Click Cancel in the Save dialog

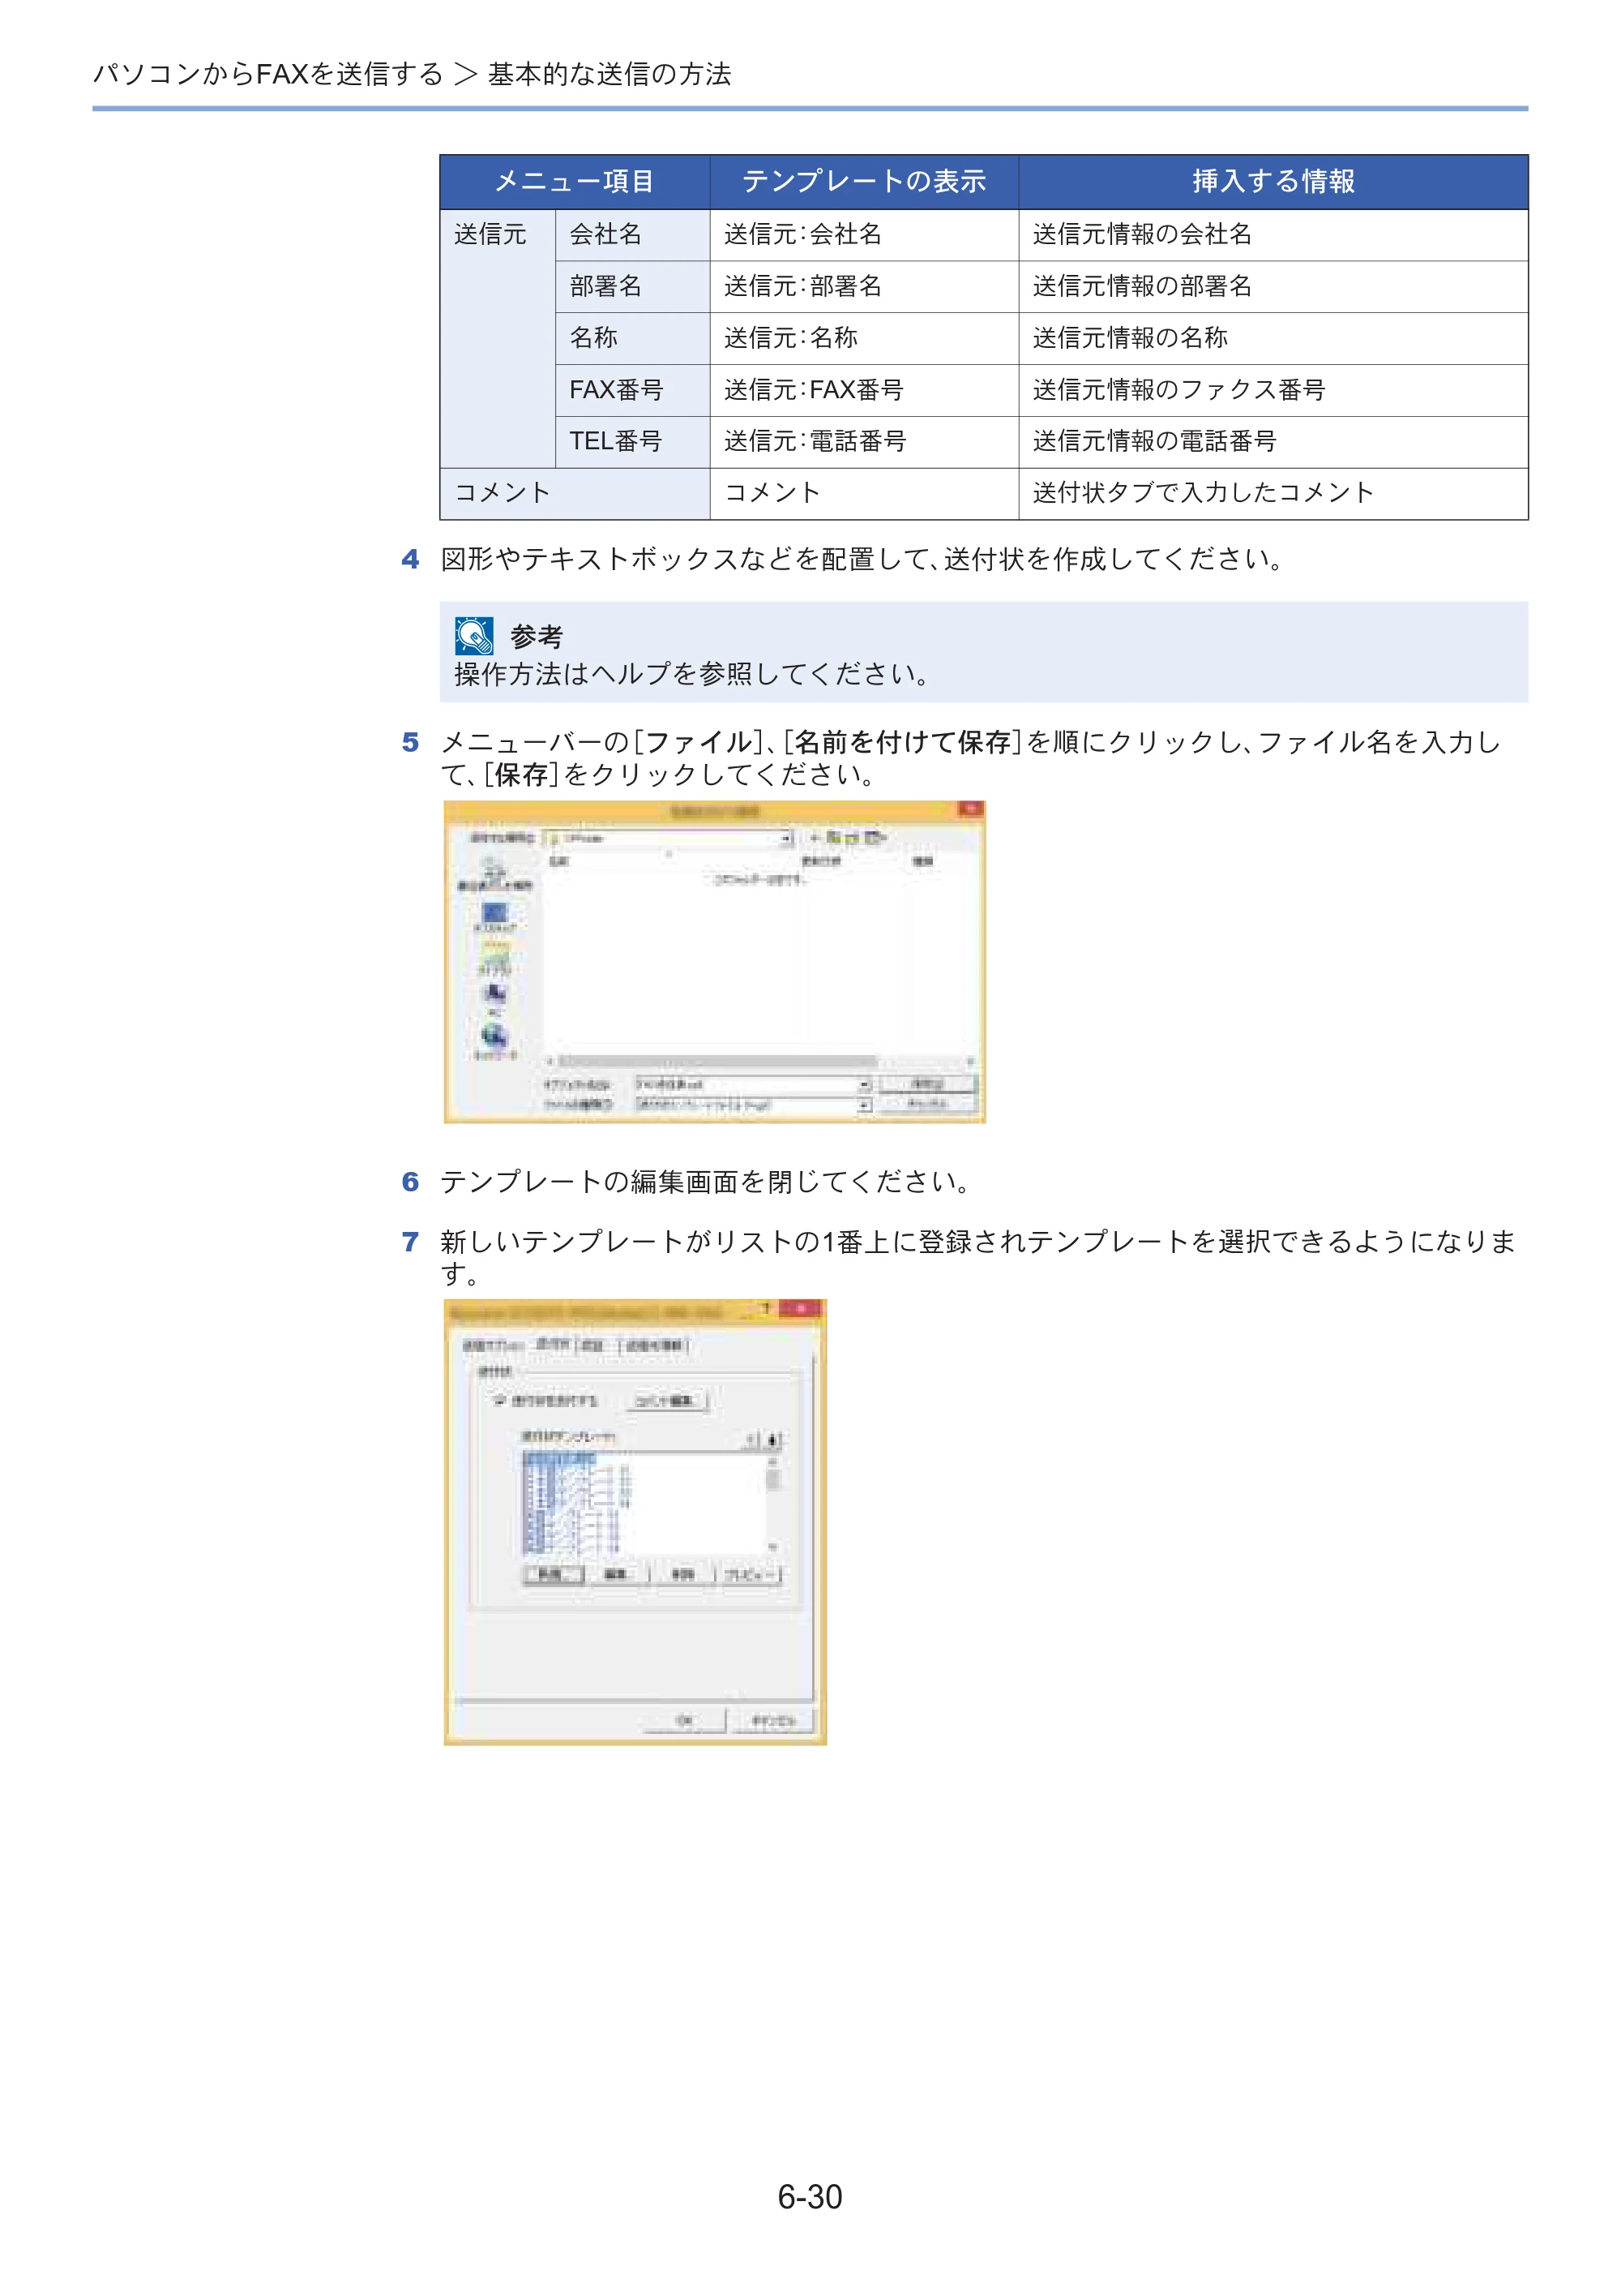[927, 1104]
